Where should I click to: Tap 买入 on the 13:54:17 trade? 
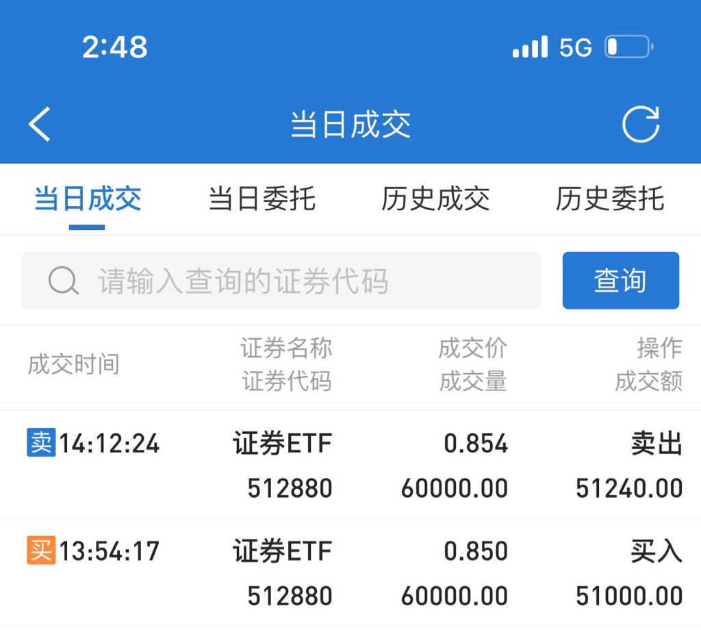657,551
